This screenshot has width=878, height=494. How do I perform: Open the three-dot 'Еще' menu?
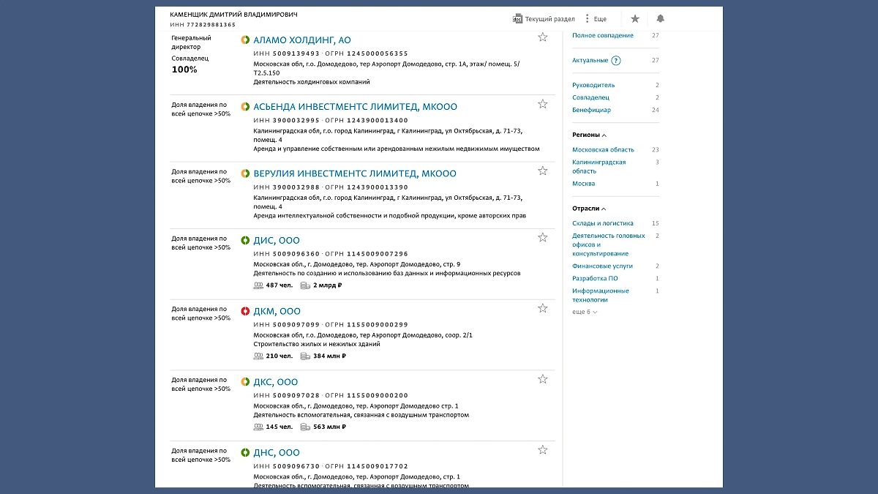(587, 19)
